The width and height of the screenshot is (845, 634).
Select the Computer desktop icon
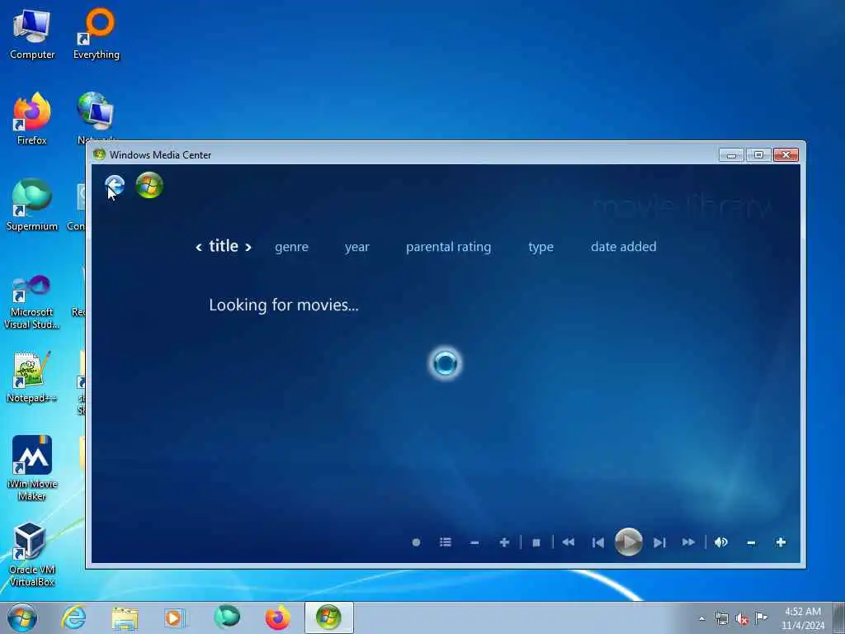point(32,35)
